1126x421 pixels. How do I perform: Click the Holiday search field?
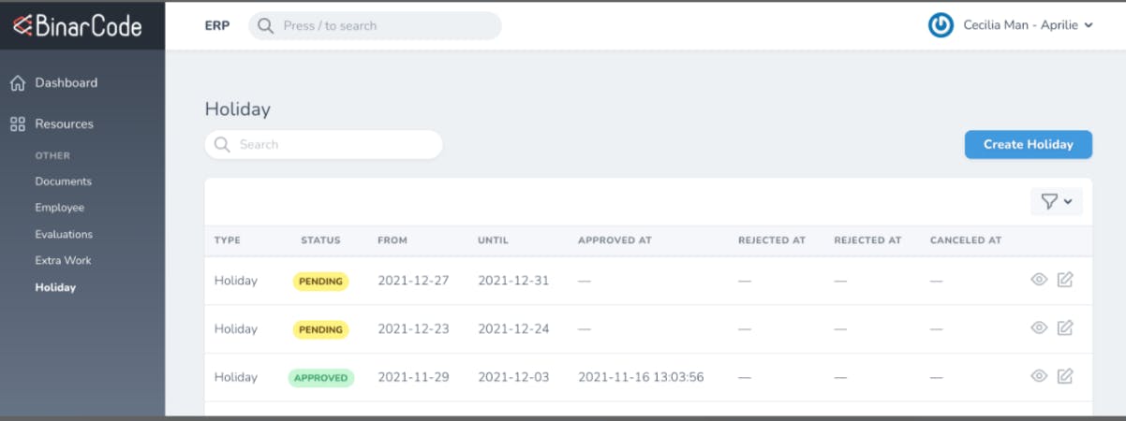coord(323,144)
